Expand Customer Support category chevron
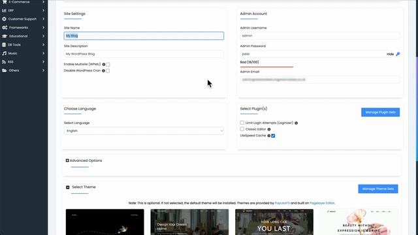Viewport: 418px width, 235px height. point(43,19)
